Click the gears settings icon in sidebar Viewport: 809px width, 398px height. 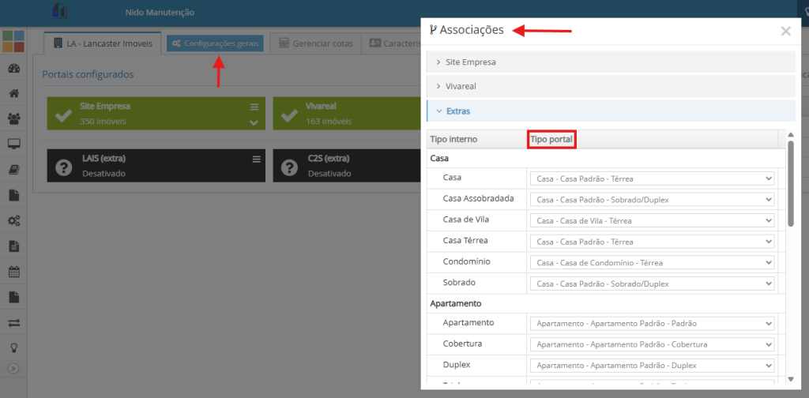[x=13, y=220]
